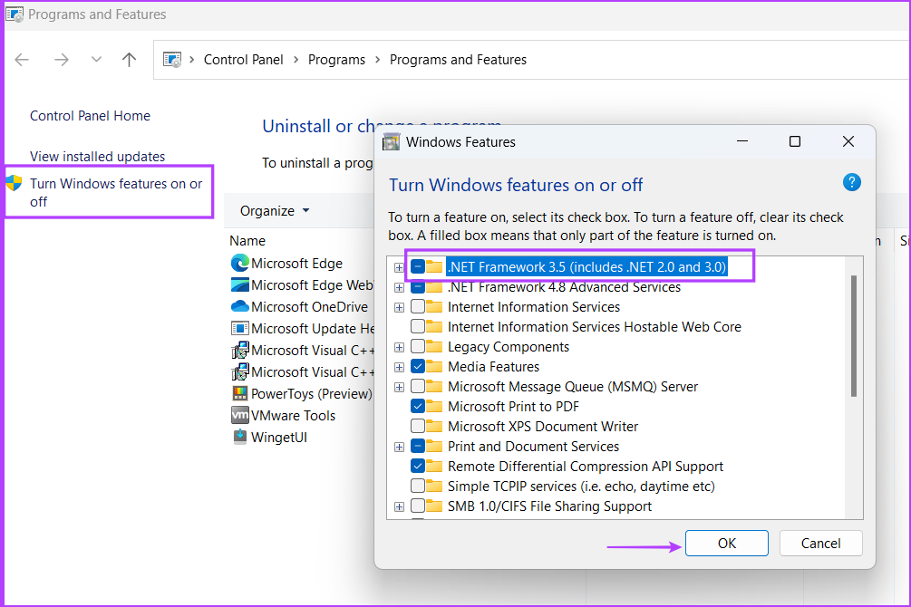911x607 pixels.
Task: Enable the Microsoft Message Queue (MSMQ) Server checkbox
Action: pos(417,386)
